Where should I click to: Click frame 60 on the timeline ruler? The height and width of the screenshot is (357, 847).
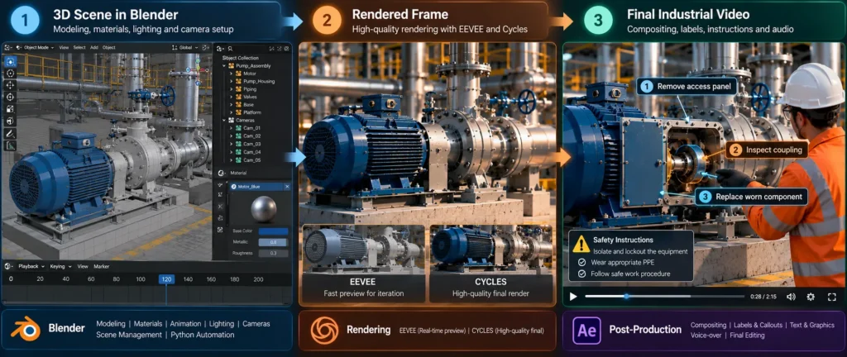(91, 279)
